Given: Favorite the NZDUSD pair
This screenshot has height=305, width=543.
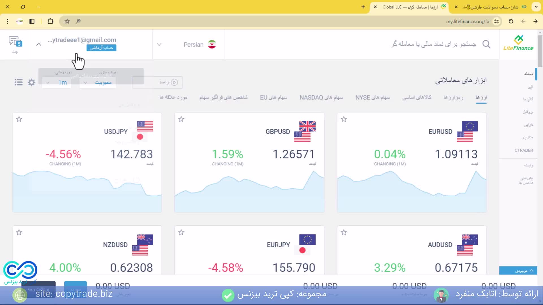Looking at the screenshot, I should [19, 232].
